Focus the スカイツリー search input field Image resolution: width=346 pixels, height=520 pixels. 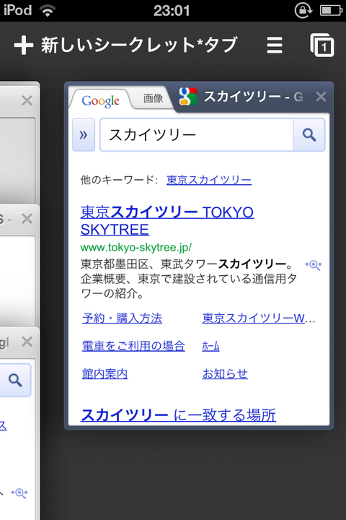(197, 134)
